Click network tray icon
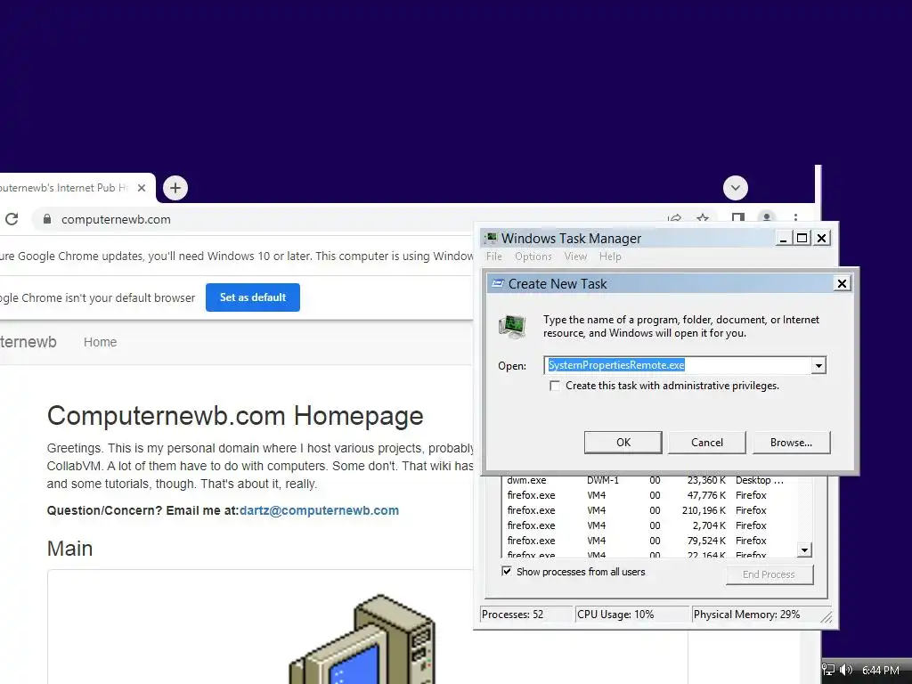The height and width of the screenshot is (684, 912). (829, 670)
